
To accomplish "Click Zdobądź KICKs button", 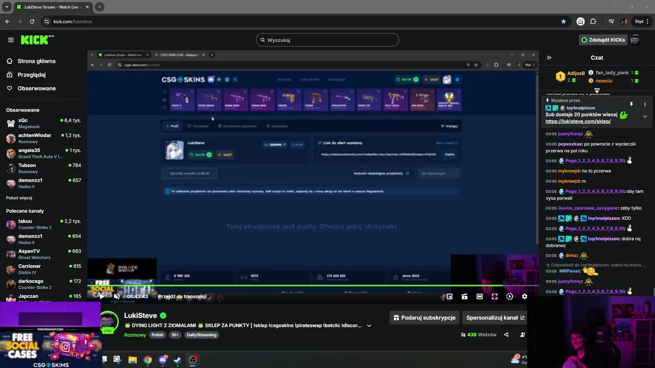I will [x=603, y=40].
